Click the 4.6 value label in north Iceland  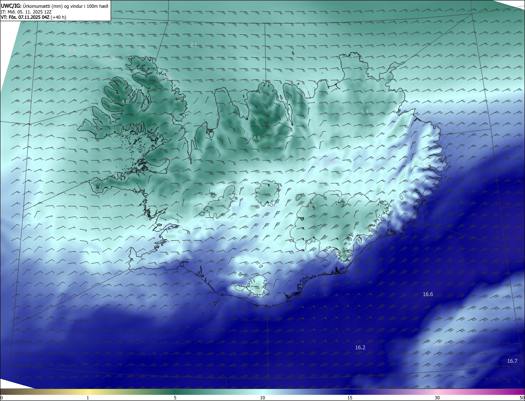tap(257, 138)
